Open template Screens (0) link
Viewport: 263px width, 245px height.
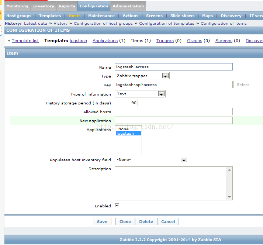[x=224, y=41]
